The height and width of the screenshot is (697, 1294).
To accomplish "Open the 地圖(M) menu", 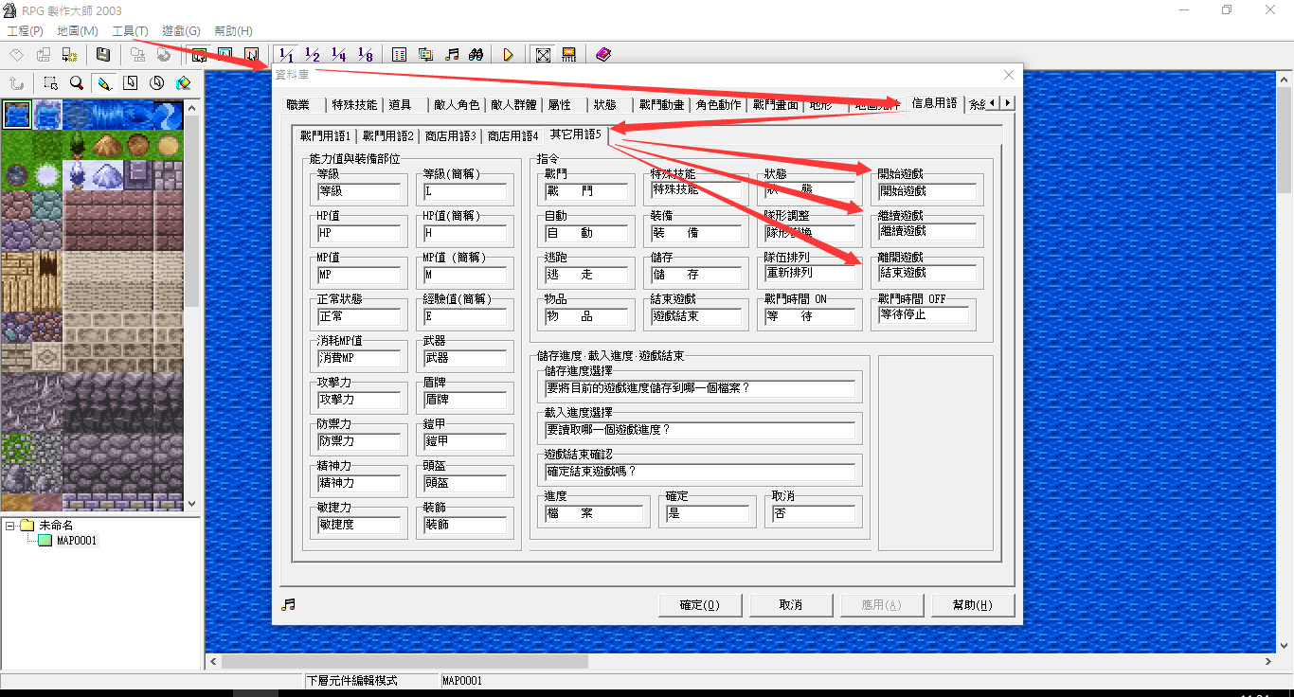I will [78, 31].
